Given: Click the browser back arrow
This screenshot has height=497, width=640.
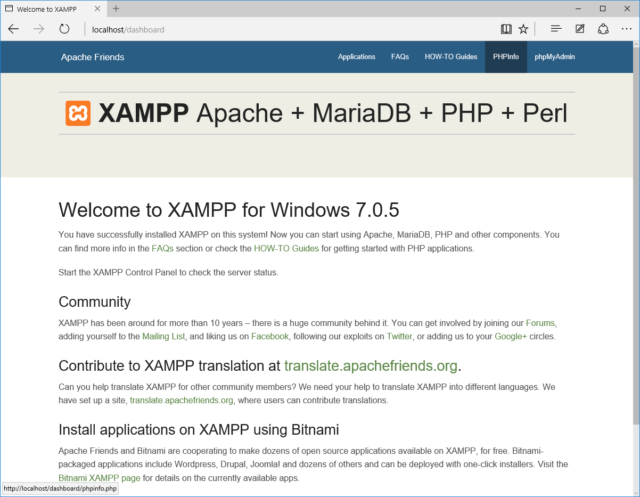Looking at the screenshot, I should click(x=13, y=29).
